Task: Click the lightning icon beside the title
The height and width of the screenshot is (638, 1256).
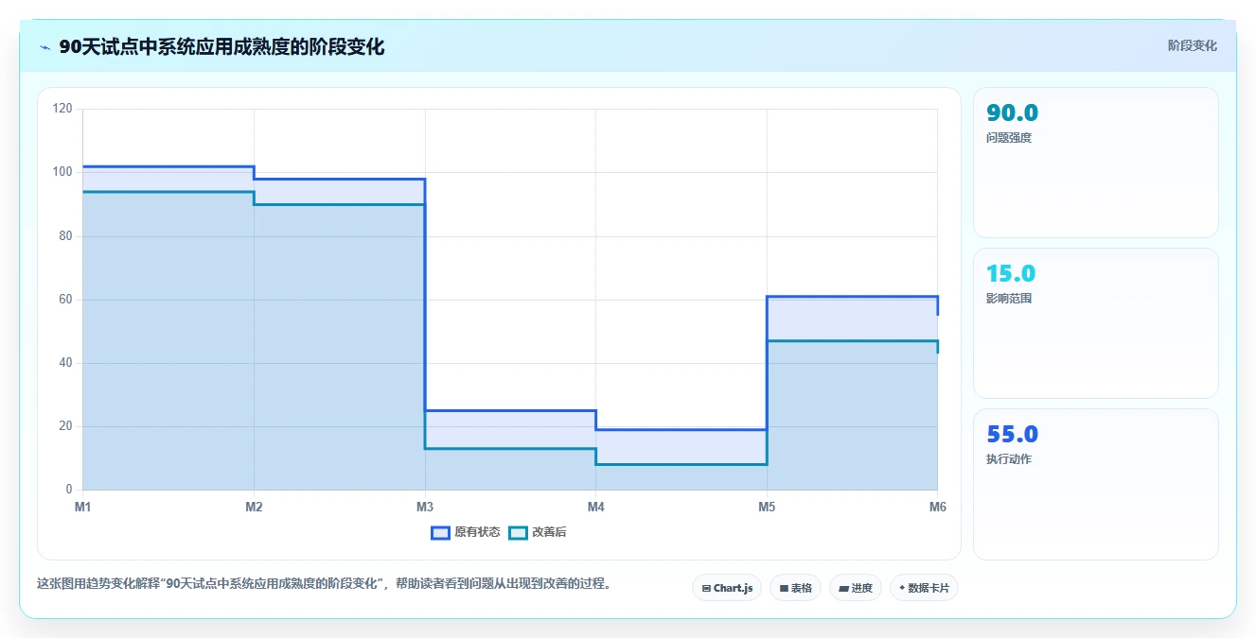Action: [45, 47]
